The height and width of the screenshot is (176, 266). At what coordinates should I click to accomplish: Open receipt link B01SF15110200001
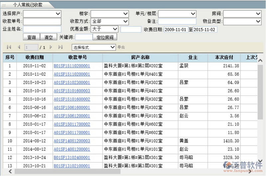click(x=72, y=66)
